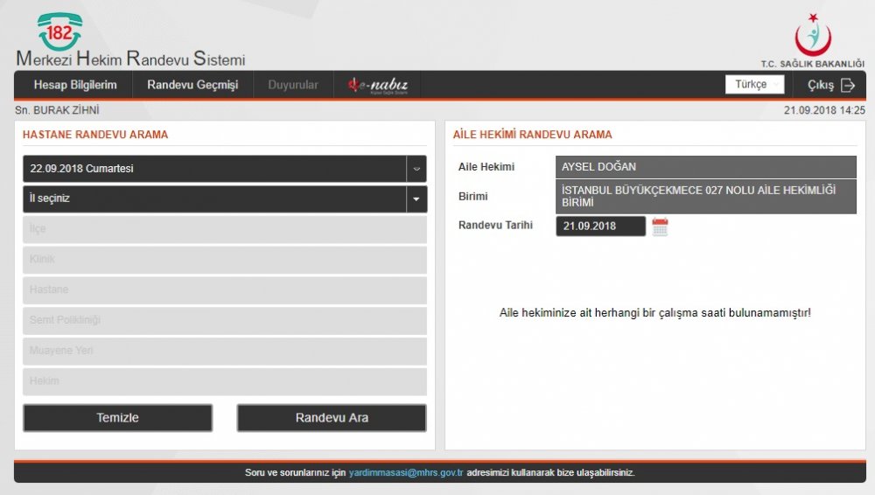Open the calendar icon next to Randevu Tarihi
875x495 pixels.
(x=660, y=227)
